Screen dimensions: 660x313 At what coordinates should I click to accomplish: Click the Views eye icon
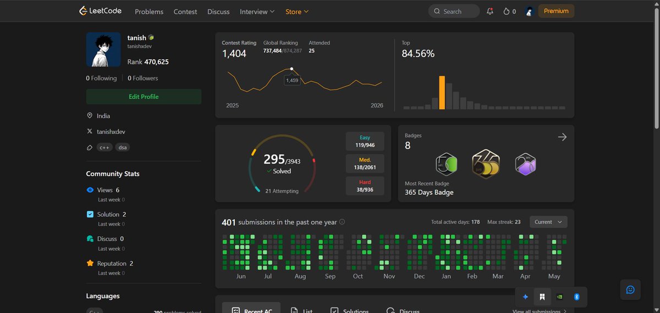pos(90,190)
